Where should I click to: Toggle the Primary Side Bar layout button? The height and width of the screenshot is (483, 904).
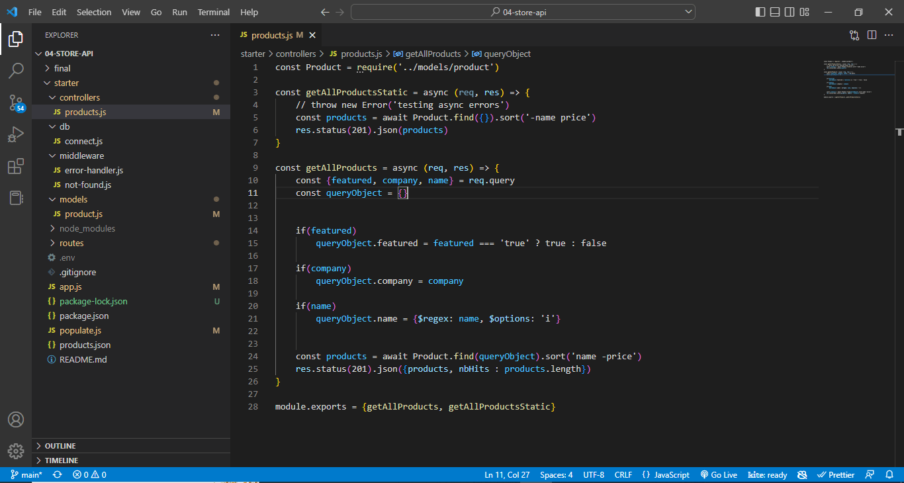[x=760, y=12]
